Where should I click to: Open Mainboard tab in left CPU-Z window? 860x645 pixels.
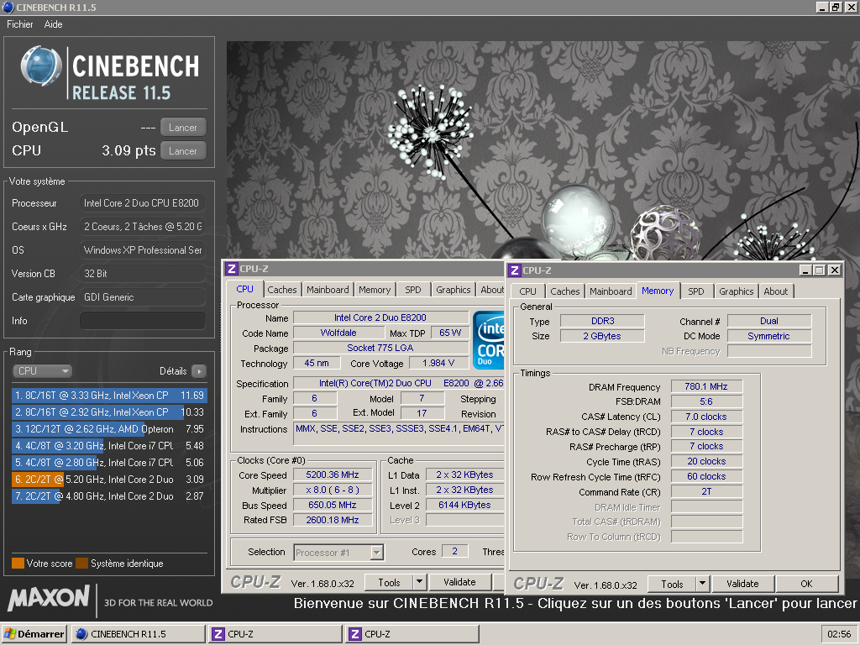click(328, 290)
